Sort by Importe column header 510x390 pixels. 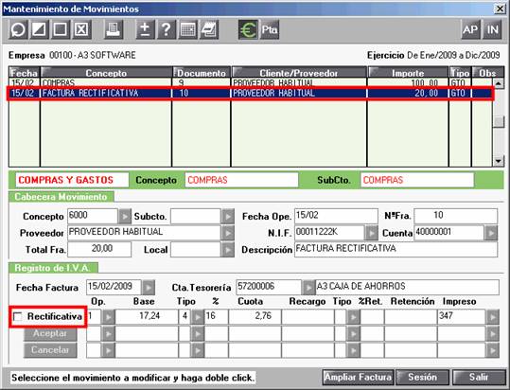click(x=408, y=73)
